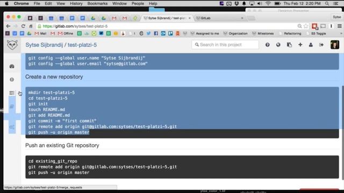Close the GitLab tab
Viewport: 344px width, 193px height.
pos(242,18)
